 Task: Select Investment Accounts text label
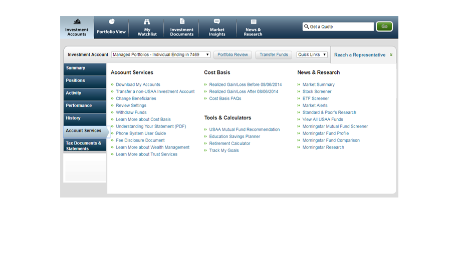[x=77, y=32]
